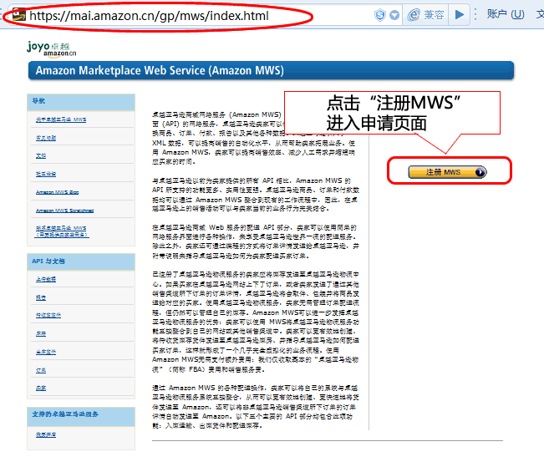
Task: Click the URL text in the address bar
Action: (x=149, y=16)
